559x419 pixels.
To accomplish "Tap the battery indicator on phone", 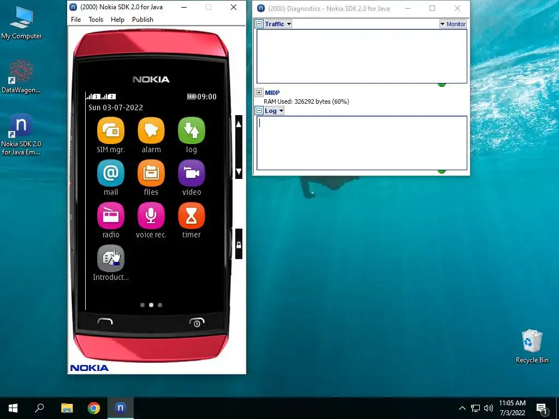I will pyautogui.click(x=192, y=97).
